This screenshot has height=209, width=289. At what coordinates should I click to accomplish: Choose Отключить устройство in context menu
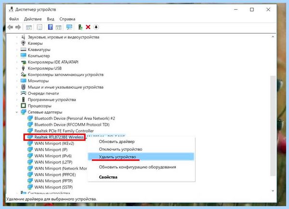point(141,149)
